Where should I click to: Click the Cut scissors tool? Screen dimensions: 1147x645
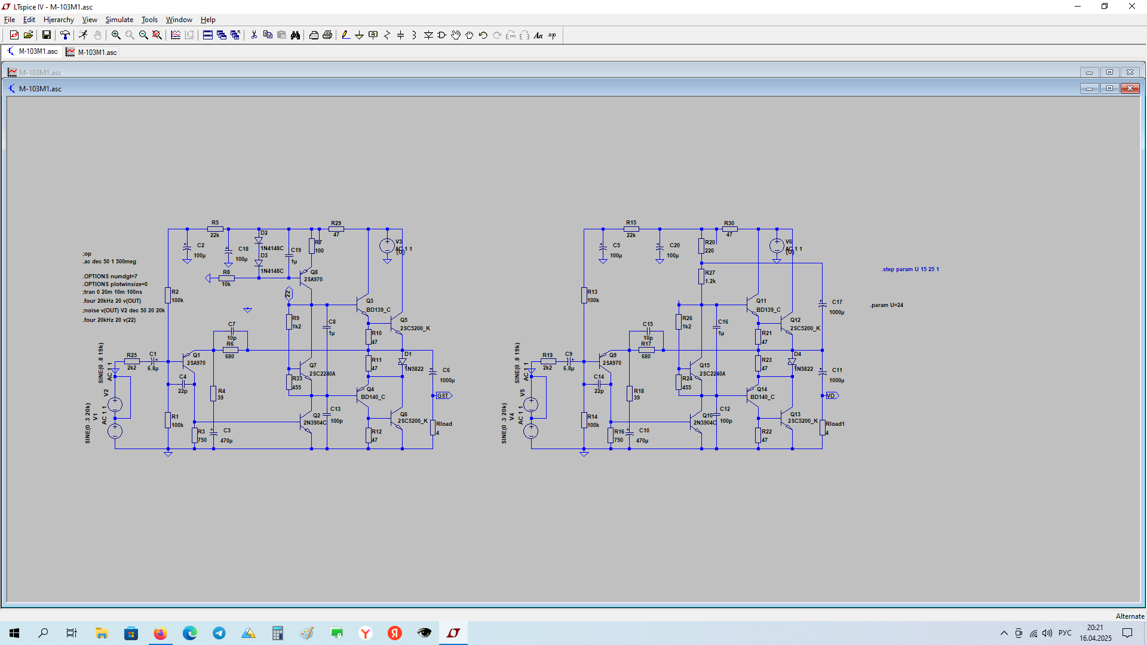(254, 35)
